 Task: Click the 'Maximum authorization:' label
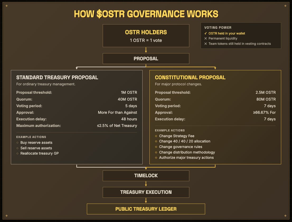[x=39, y=126]
